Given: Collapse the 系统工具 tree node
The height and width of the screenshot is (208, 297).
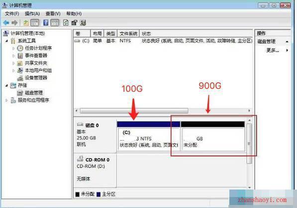Looking at the screenshot, I should [6, 40].
